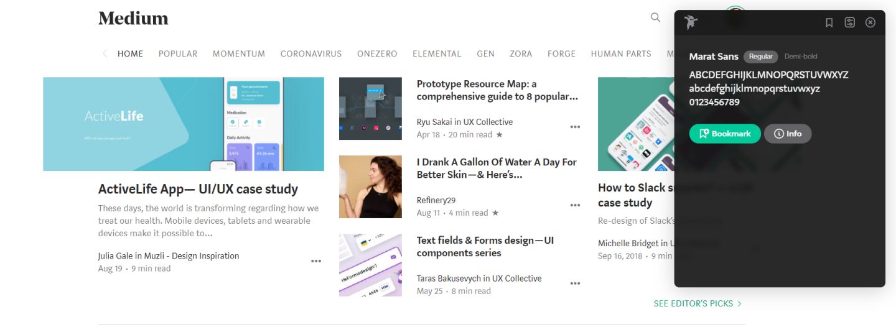Open the FORGE section

click(x=561, y=54)
